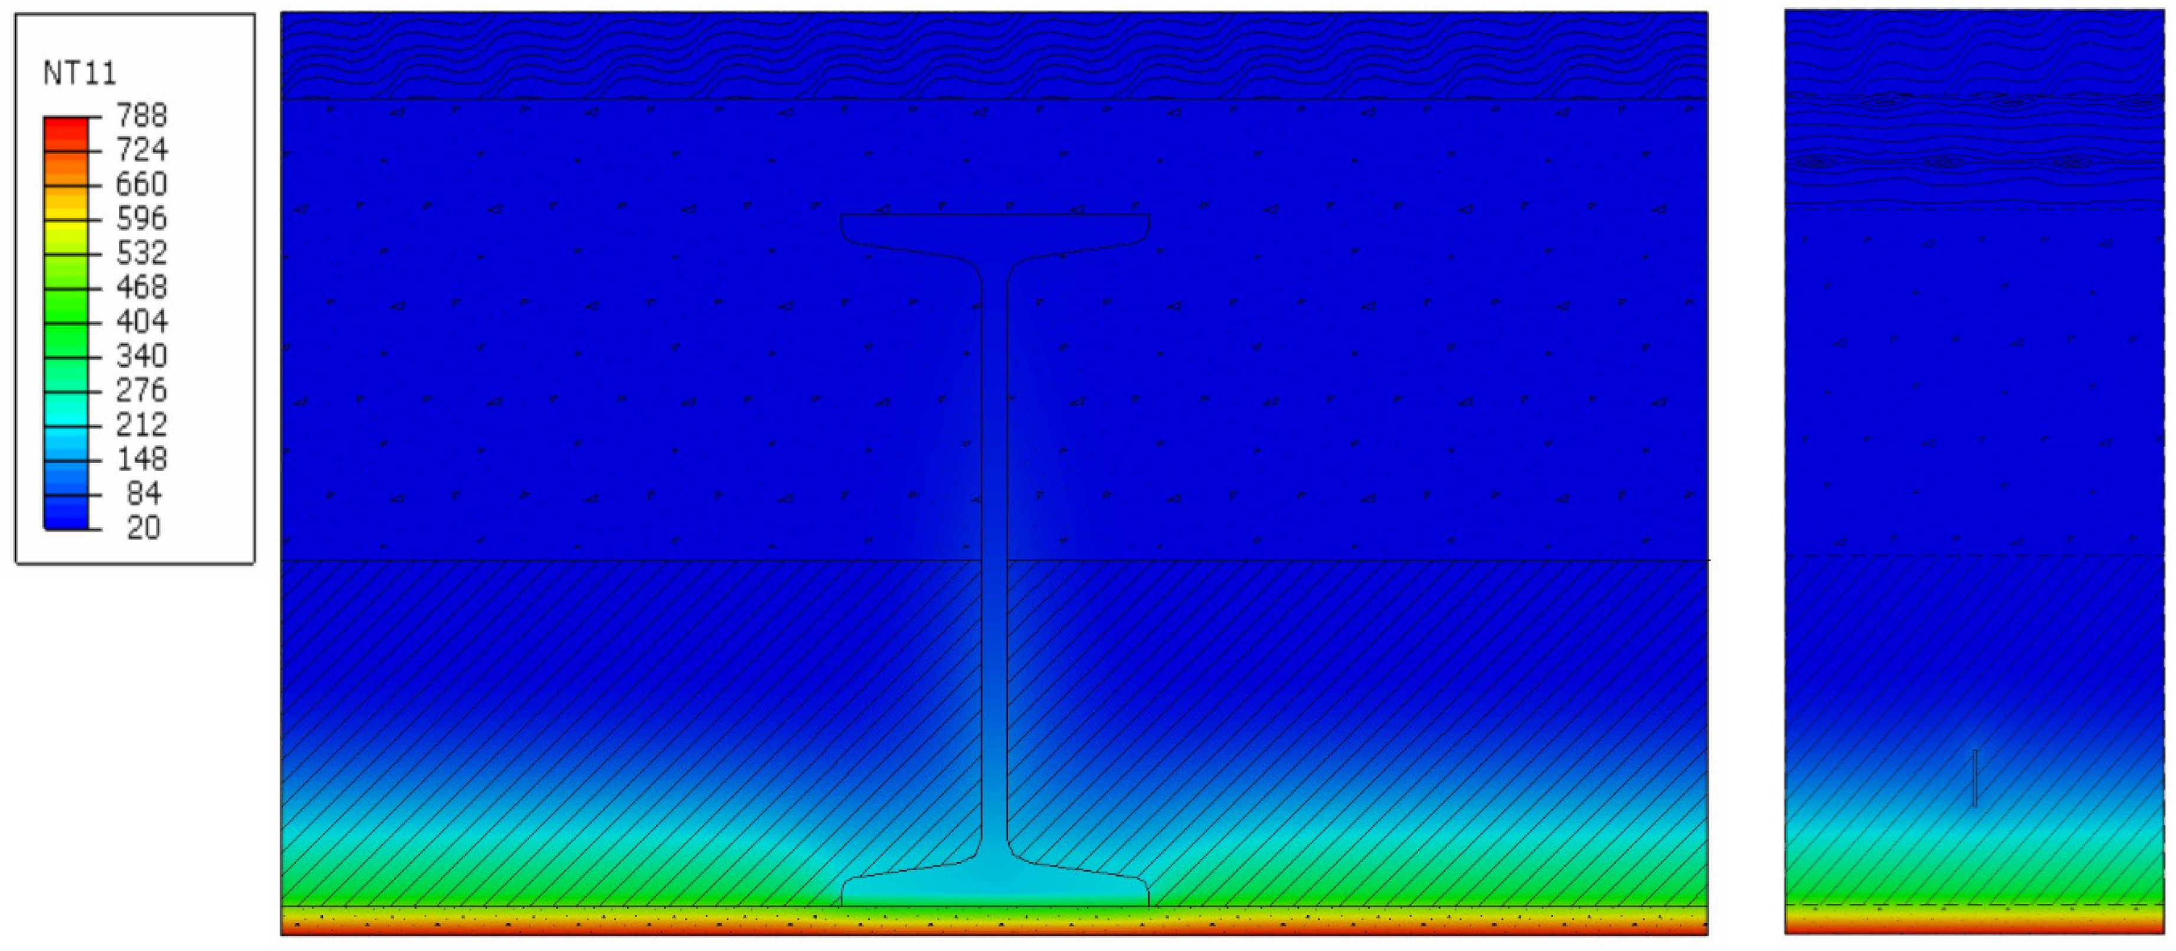
Task: Click the legend value 532
Action: (x=142, y=254)
